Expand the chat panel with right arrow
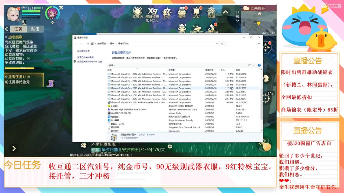The width and height of the screenshot is (344, 193). click(x=14, y=148)
